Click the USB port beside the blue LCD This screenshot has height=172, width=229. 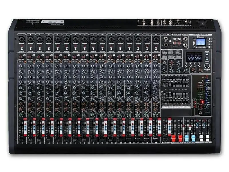[x=194, y=43]
